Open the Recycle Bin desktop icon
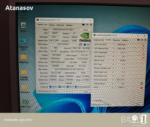 (23, 25)
